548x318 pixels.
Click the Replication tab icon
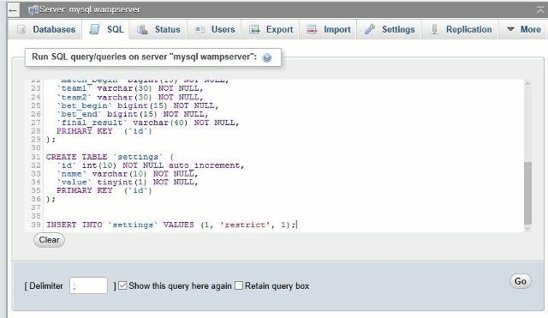pos(434,29)
